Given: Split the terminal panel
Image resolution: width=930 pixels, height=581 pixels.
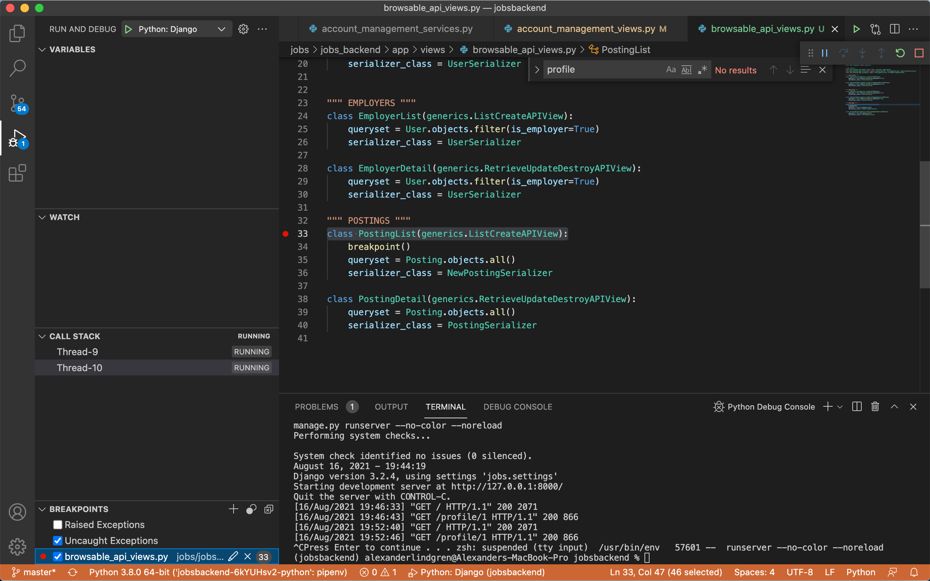Looking at the screenshot, I should click(856, 406).
